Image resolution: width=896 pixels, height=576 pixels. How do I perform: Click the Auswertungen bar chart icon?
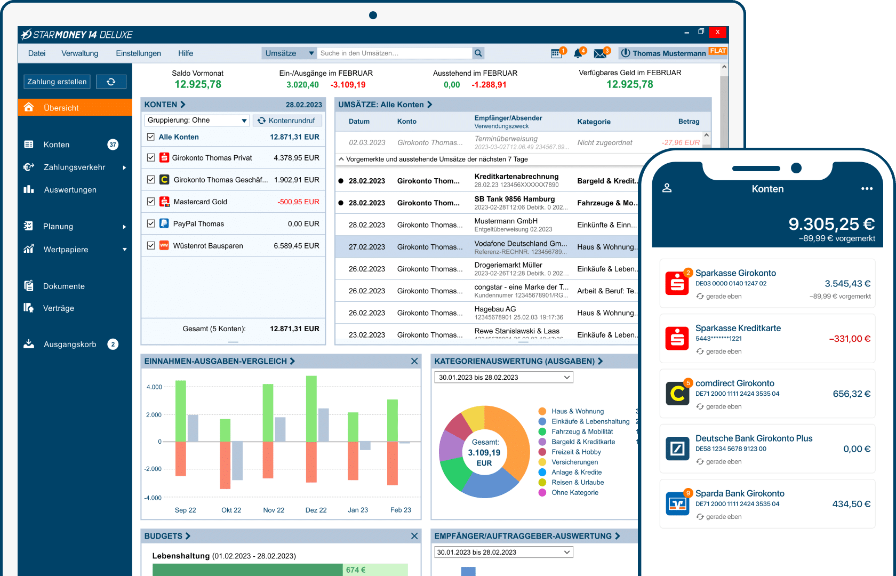click(x=29, y=189)
